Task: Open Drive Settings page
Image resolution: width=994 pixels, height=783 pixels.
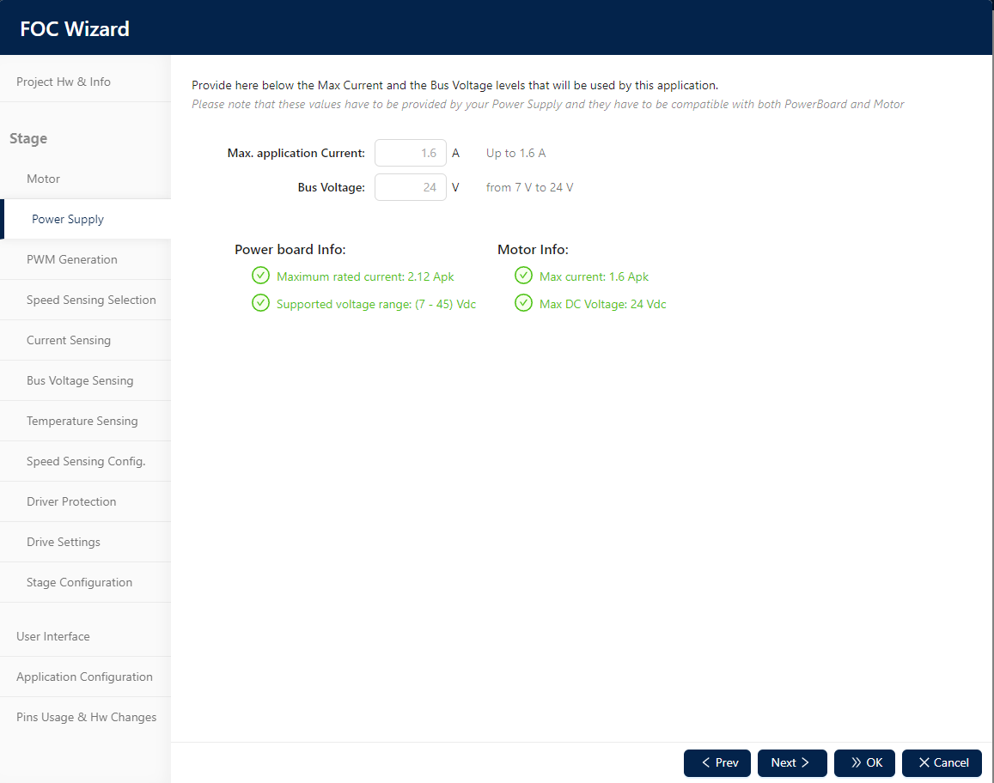Action: (85, 543)
